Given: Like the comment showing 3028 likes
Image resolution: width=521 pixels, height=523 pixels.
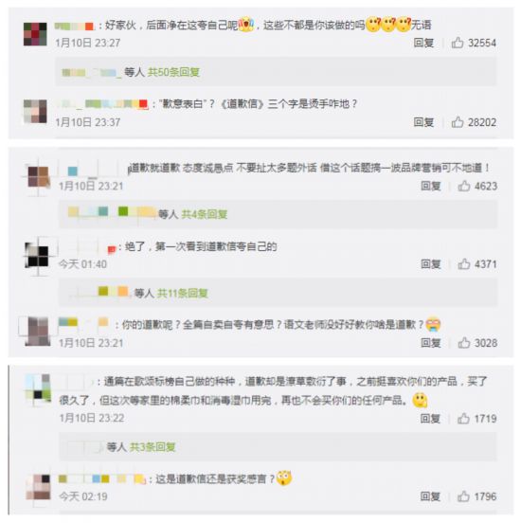Looking at the screenshot, I should 464,343.
